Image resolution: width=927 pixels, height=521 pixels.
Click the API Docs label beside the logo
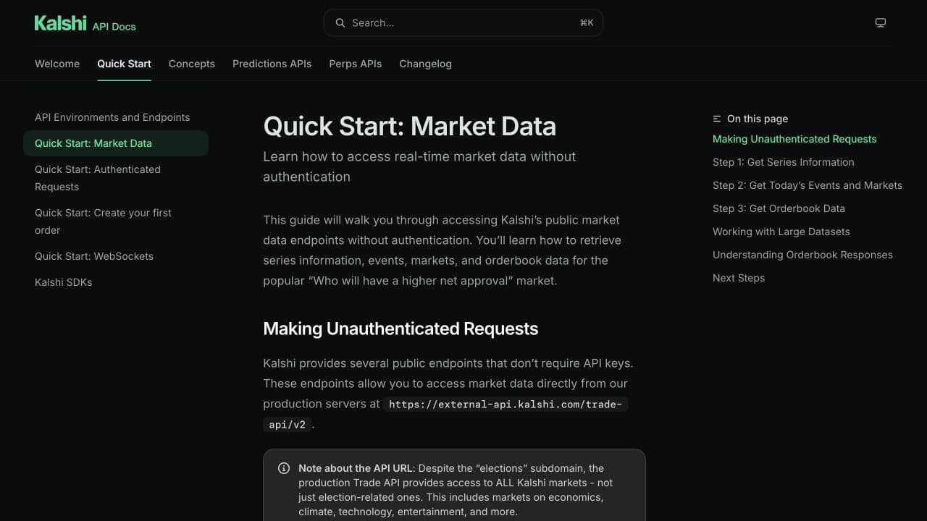pyautogui.click(x=114, y=27)
